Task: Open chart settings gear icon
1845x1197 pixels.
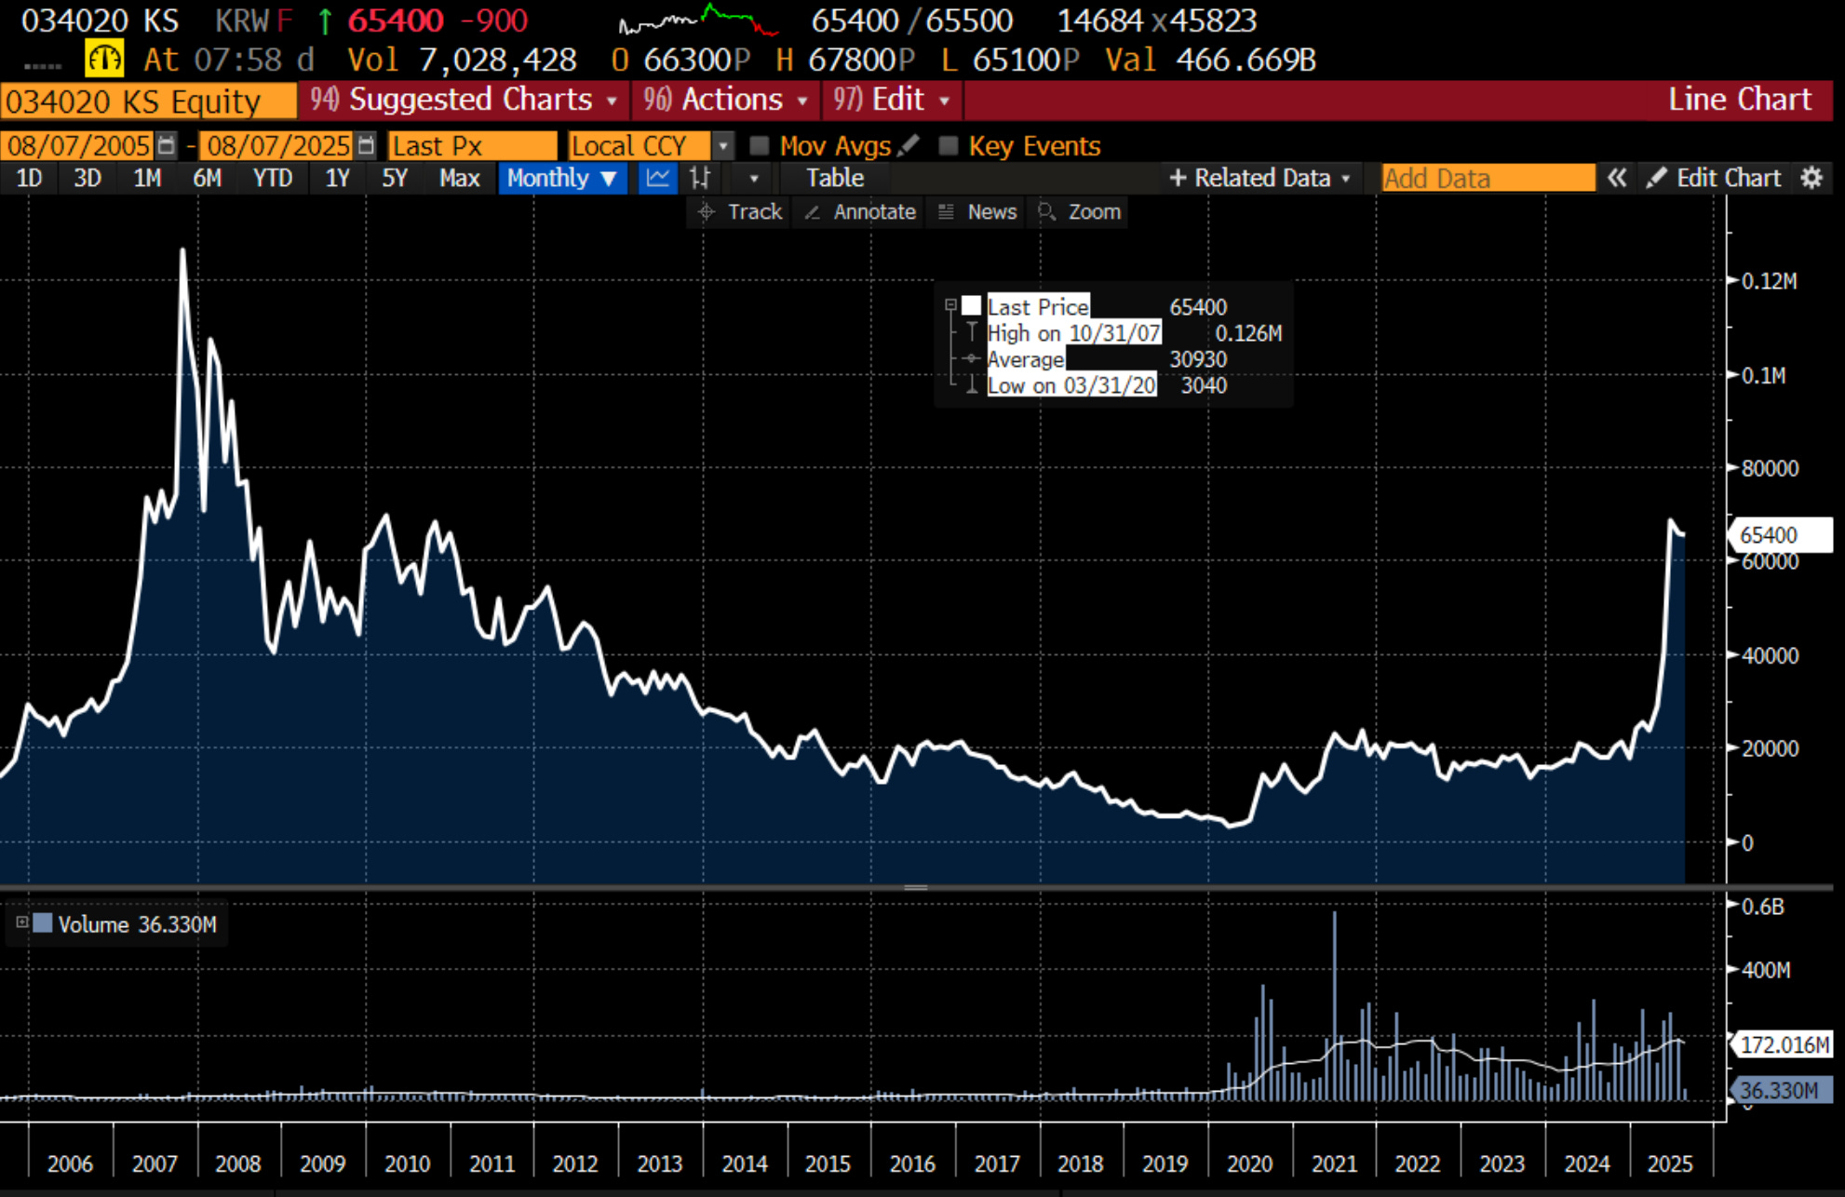Action: point(1811,178)
